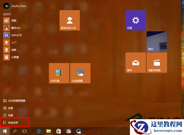Image resolution: width=184 pixels, height=135 pixels.
Task: Open File Explorer from the taskbar
Action: click(49, 131)
